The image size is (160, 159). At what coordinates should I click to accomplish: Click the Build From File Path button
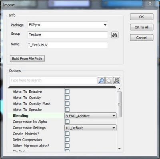27,59
